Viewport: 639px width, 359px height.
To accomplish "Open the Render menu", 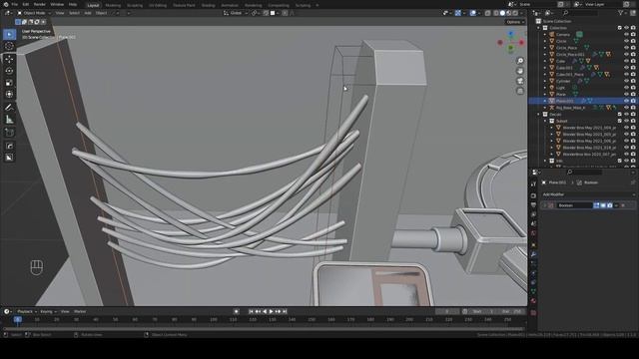I will [x=40, y=4].
